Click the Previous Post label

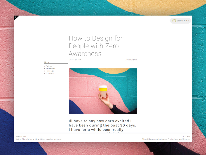21,137
